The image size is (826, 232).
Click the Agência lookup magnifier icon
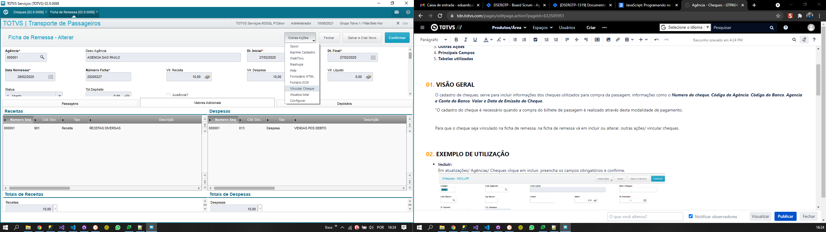click(42, 57)
